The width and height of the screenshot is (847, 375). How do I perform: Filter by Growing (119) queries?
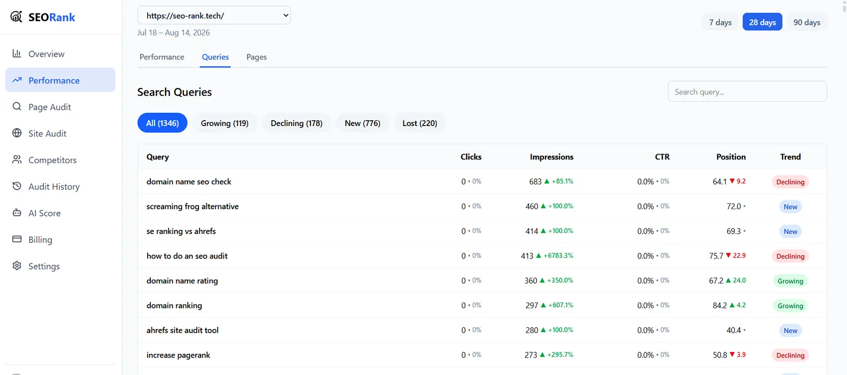pos(224,123)
